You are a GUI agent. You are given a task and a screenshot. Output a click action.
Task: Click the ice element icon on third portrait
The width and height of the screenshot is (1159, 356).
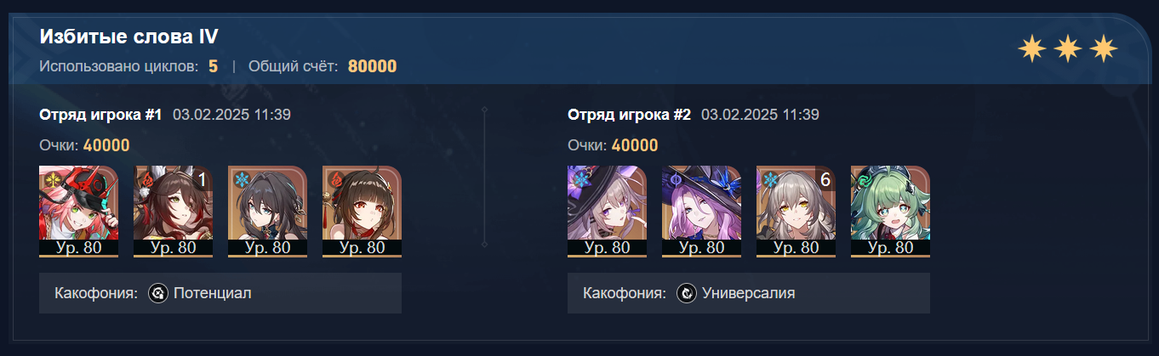click(238, 179)
